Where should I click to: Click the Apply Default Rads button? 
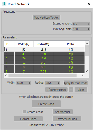click(76, 83)
